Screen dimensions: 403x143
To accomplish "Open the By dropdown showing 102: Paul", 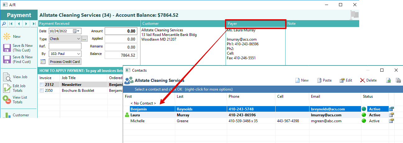I will [78, 54].
